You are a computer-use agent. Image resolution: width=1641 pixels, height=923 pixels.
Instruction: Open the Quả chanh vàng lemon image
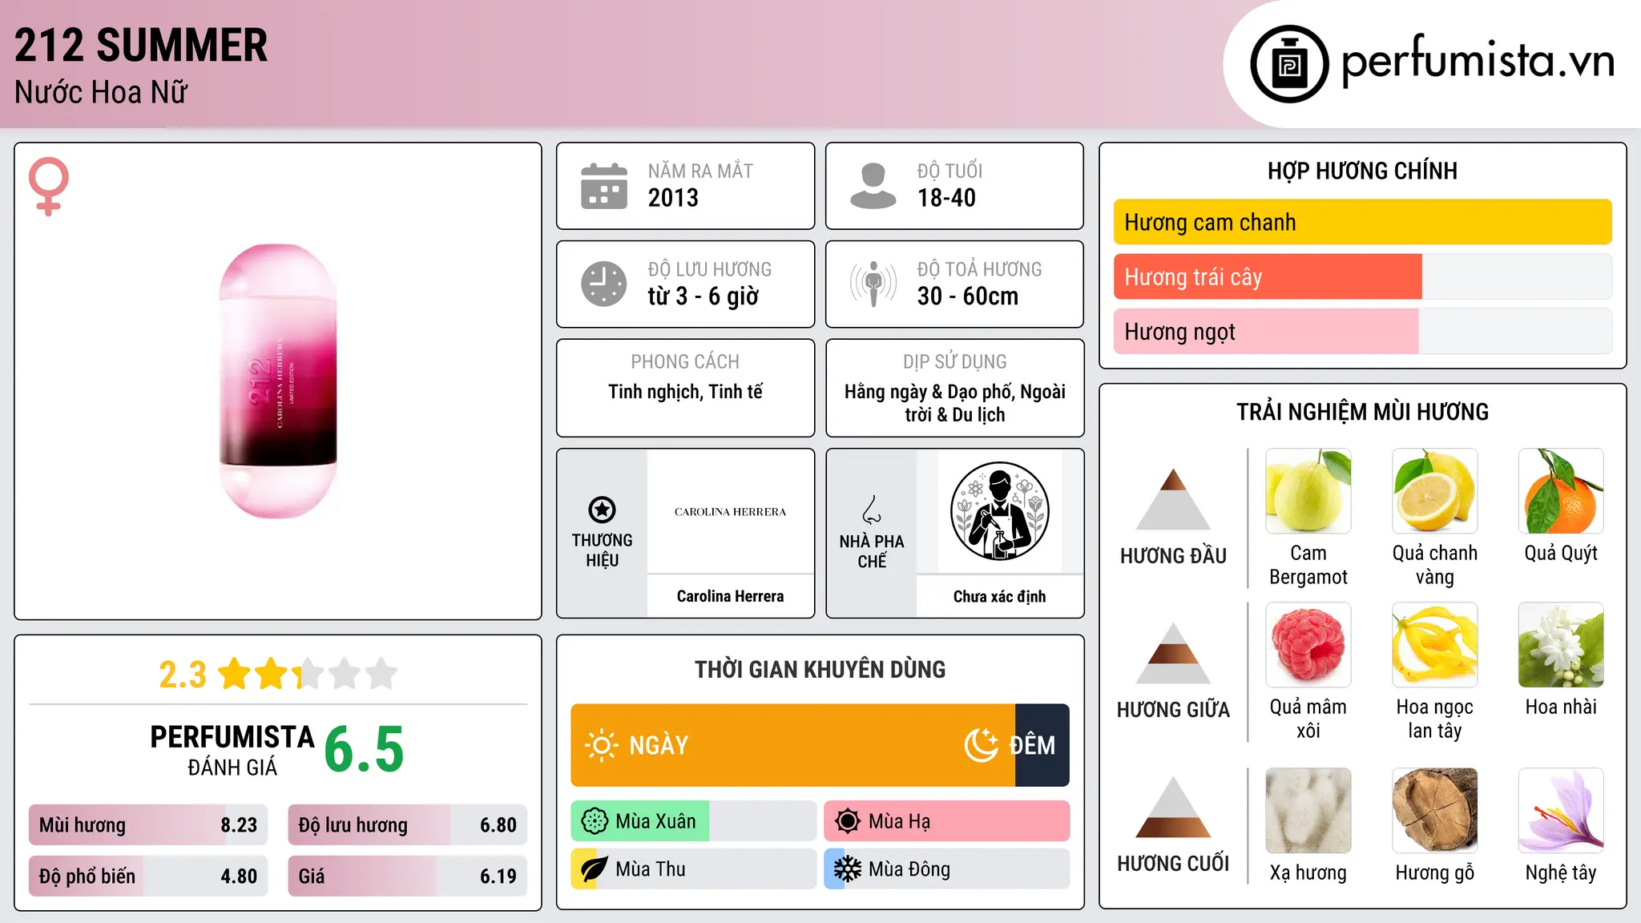(1434, 491)
